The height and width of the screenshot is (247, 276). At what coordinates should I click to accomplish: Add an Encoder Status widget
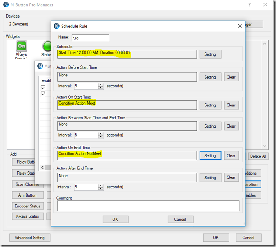coord(27,206)
